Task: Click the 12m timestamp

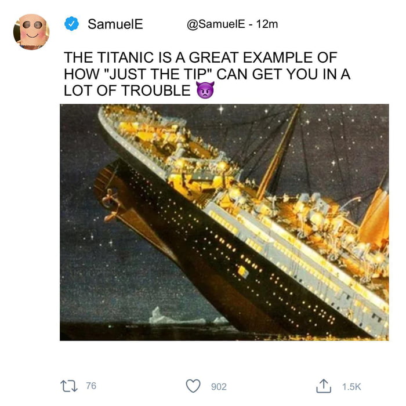Action: tap(267, 24)
